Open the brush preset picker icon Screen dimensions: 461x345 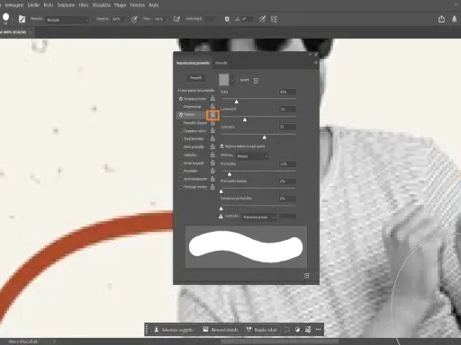(x=6, y=19)
